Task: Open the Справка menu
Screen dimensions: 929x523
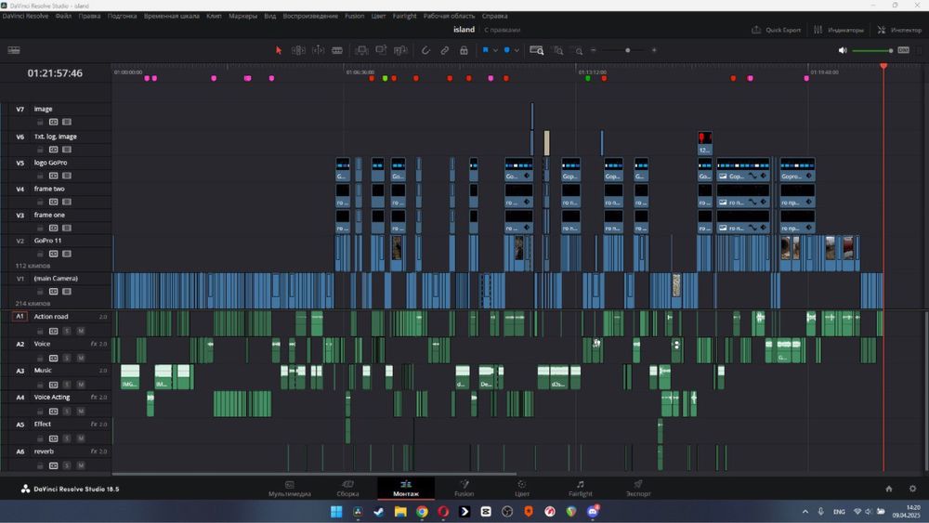Action: [x=495, y=16]
